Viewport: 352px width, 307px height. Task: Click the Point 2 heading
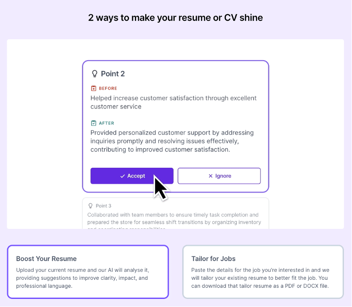click(113, 74)
